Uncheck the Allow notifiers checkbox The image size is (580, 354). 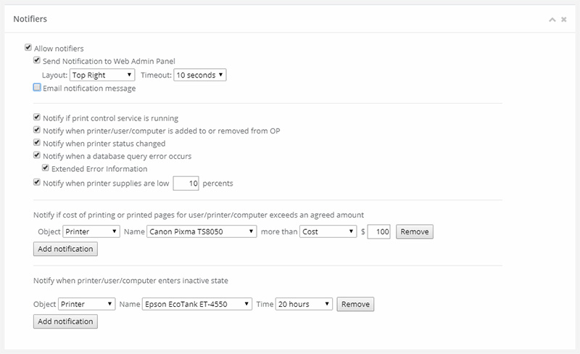click(28, 48)
